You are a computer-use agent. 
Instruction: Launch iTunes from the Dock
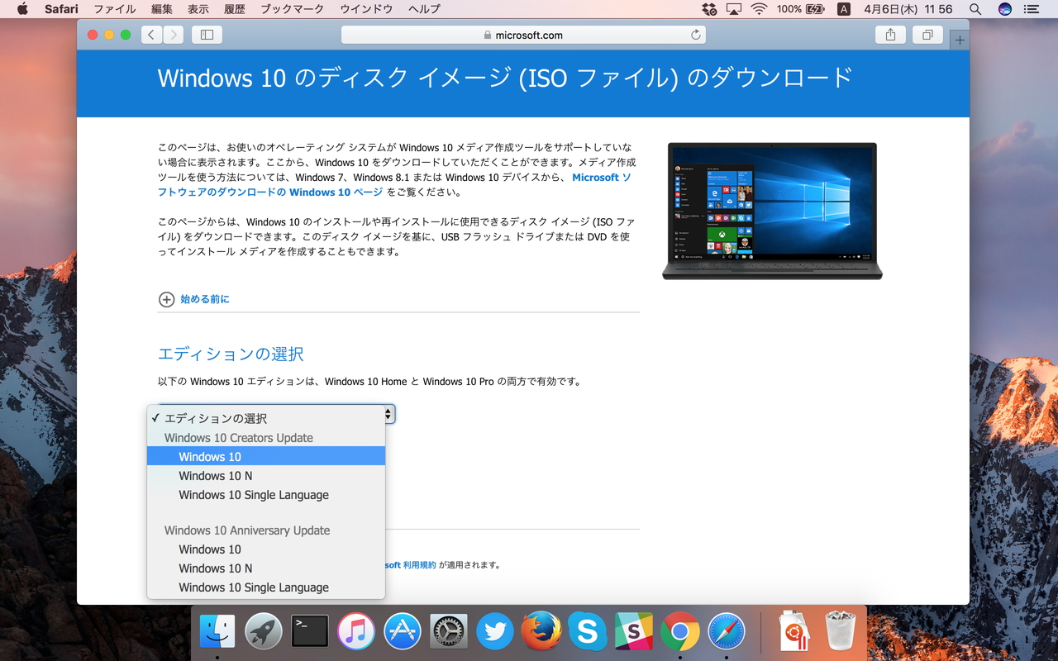(x=356, y=632)
